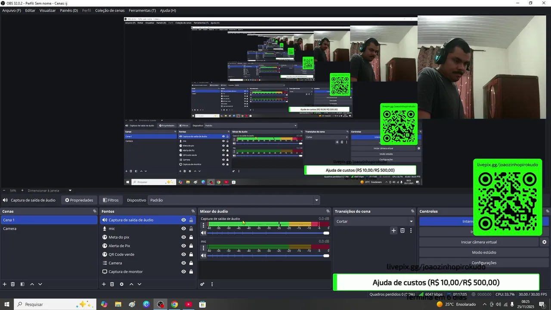The image size is (551, 310).
Task: Open preview scaling dropdown Dimensionar à janela
Action: click(x=50, y=190)
